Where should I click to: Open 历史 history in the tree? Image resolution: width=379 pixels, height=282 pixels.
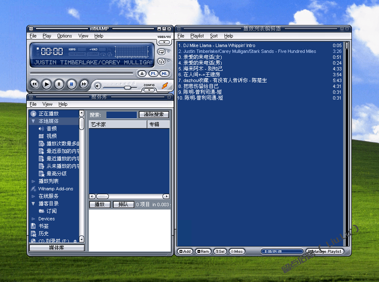pyautogui.click(x=43, y=234)
